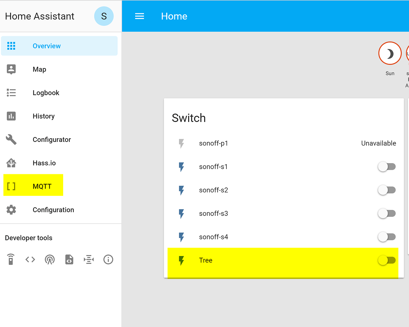
Task: Turn on the Tree switch
Action: pyautogui.click(x=387, y=260)
